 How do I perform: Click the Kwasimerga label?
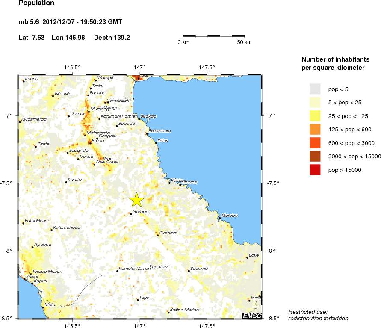(x=34, y=119)
